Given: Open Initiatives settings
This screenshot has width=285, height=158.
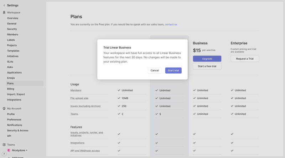Looking at the screenshot, I should 13,56.
